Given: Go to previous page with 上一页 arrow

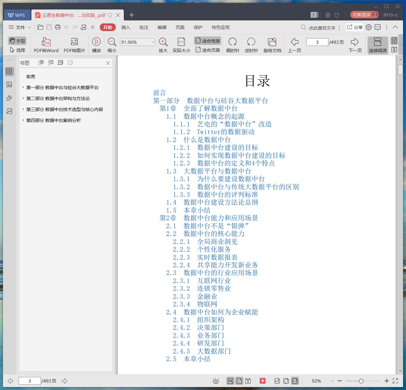Looking at the screenshot, I should (294, 42).
